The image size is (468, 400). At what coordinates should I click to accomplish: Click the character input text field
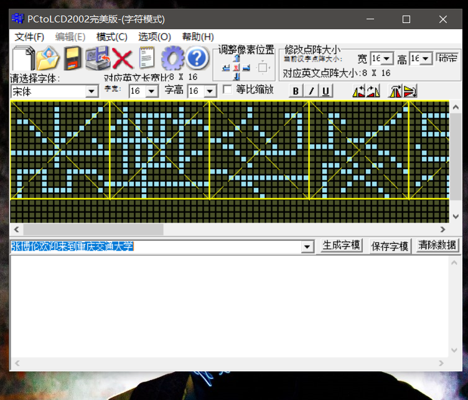(156, 247)
